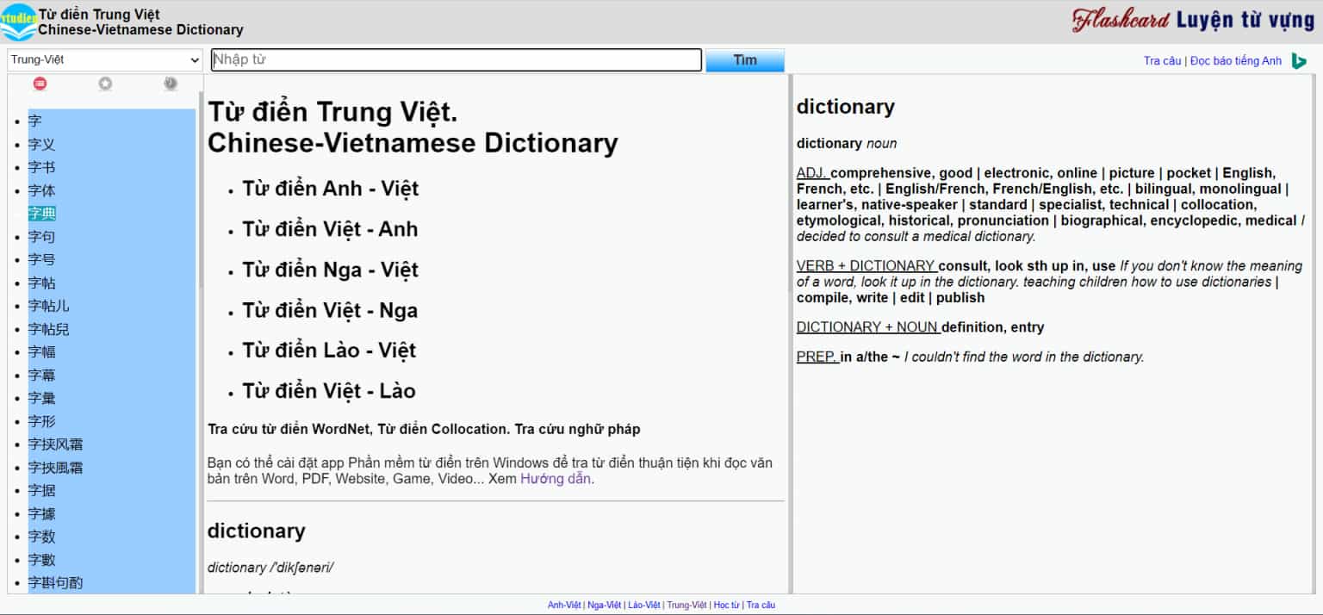Open the Từ điển Nga - Việt link
The image size is (1323, 615).
pos(330,270)
